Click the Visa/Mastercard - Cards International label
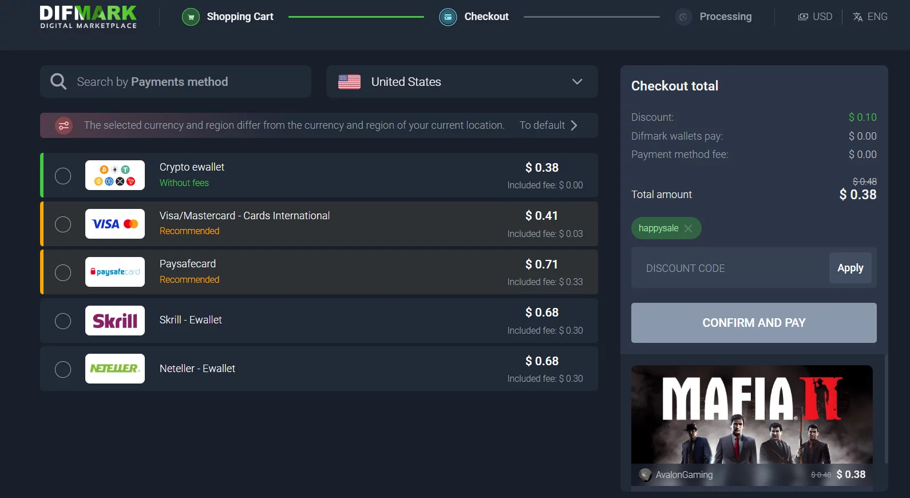910x498 pixels. pos(244,216)
